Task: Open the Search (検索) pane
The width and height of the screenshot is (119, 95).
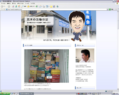Action: coord(24,6)
